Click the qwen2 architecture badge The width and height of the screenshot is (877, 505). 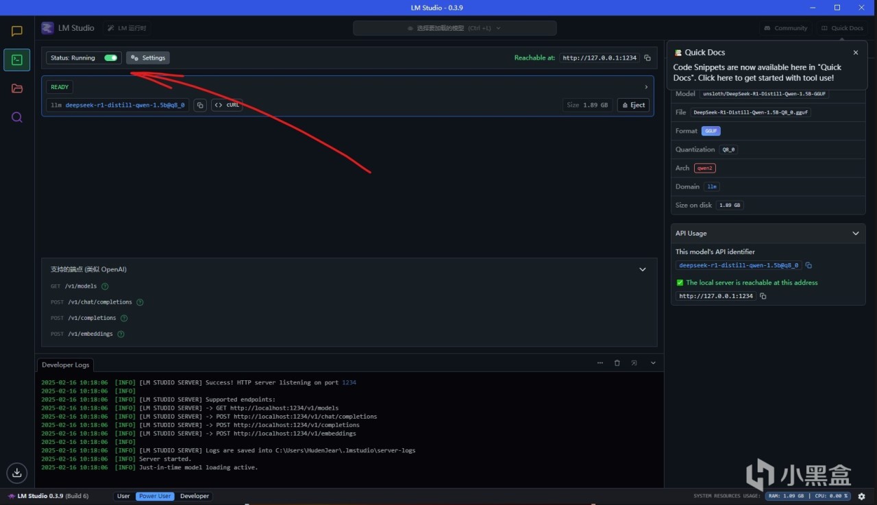705,168
